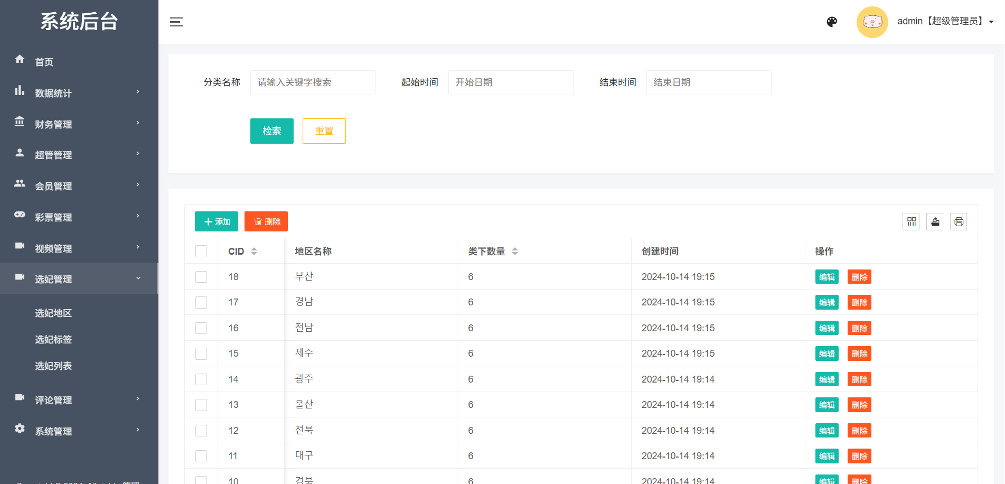Click the table print icon

(959, 221)
